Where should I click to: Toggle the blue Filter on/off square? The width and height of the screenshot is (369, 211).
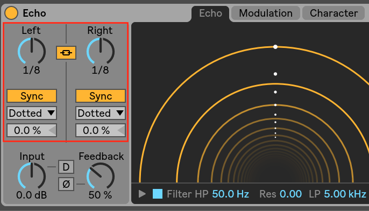[158, 194]
